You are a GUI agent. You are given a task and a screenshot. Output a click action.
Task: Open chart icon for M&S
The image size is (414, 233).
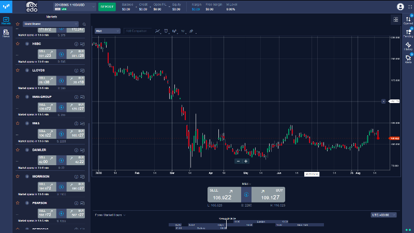coord(82,124)
